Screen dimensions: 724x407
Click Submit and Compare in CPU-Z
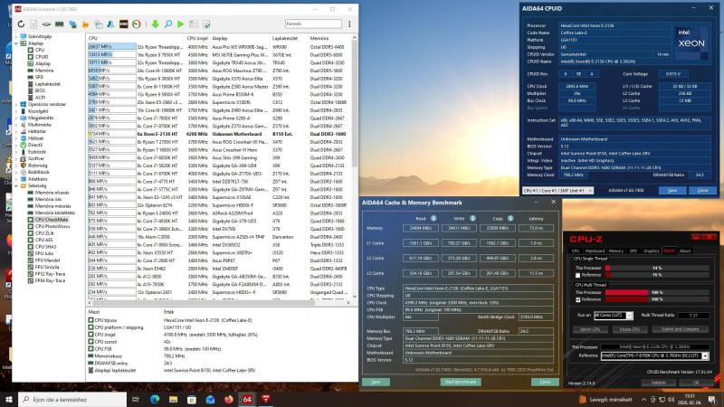coord(680,329)
